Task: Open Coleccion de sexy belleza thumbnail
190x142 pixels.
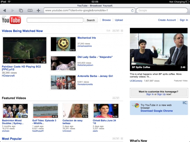Action: 76,111
